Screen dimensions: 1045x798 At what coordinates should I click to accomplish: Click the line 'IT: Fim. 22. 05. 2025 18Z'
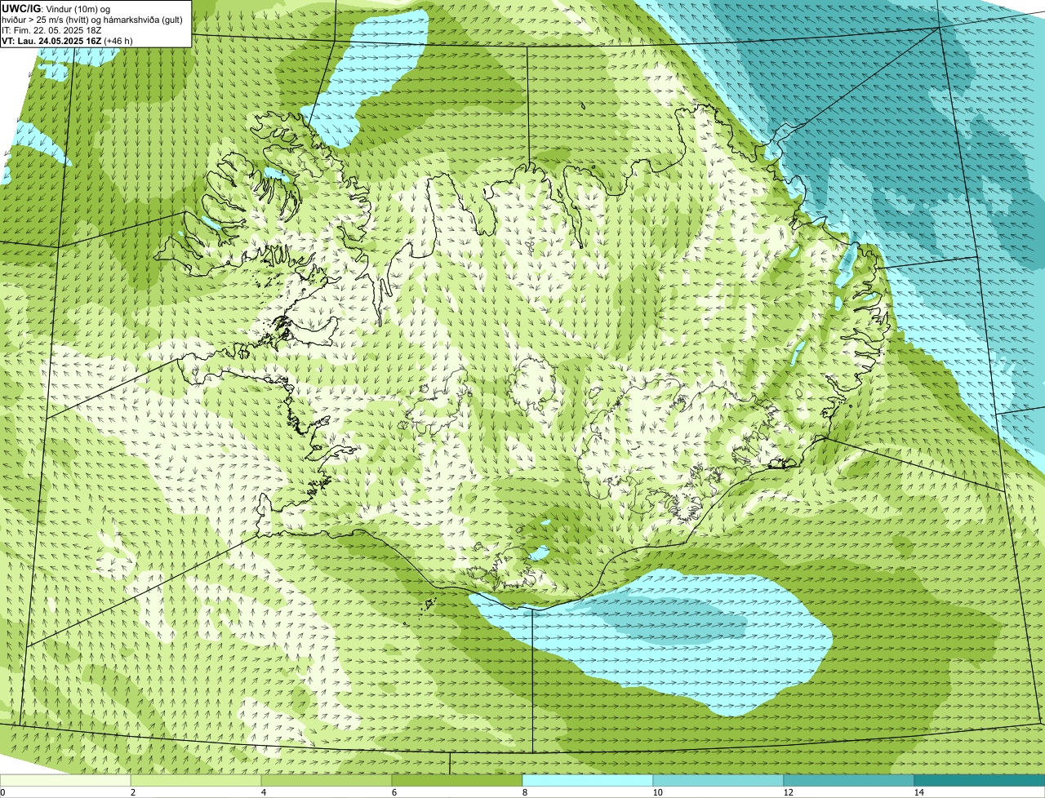pos(52,30)
